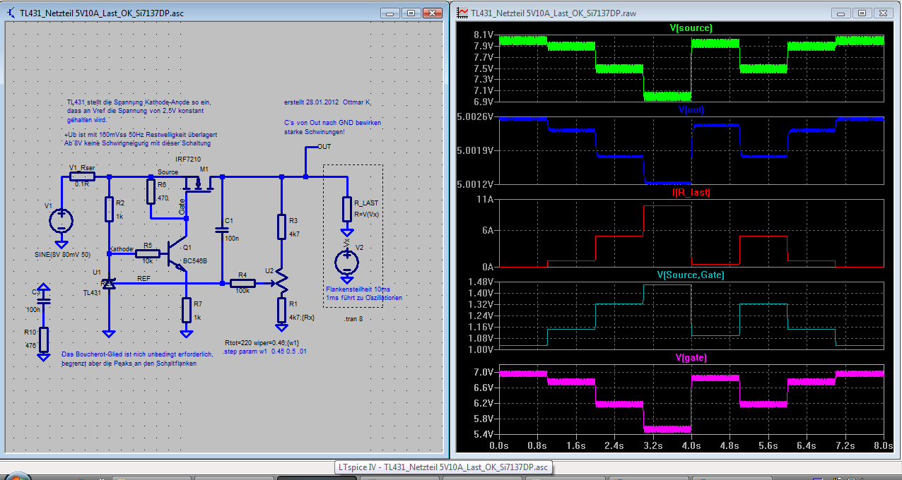Close the schematic .asc window
Viewport: 902px width, 480px height.
tap(431, 13)
